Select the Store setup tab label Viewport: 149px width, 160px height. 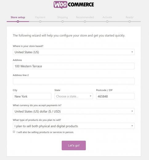(x=18, y=17)
